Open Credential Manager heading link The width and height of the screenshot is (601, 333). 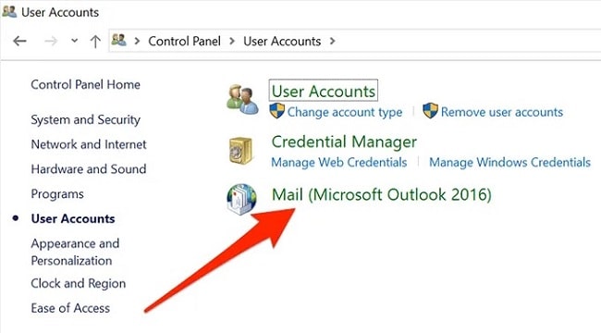coord(344,142)
